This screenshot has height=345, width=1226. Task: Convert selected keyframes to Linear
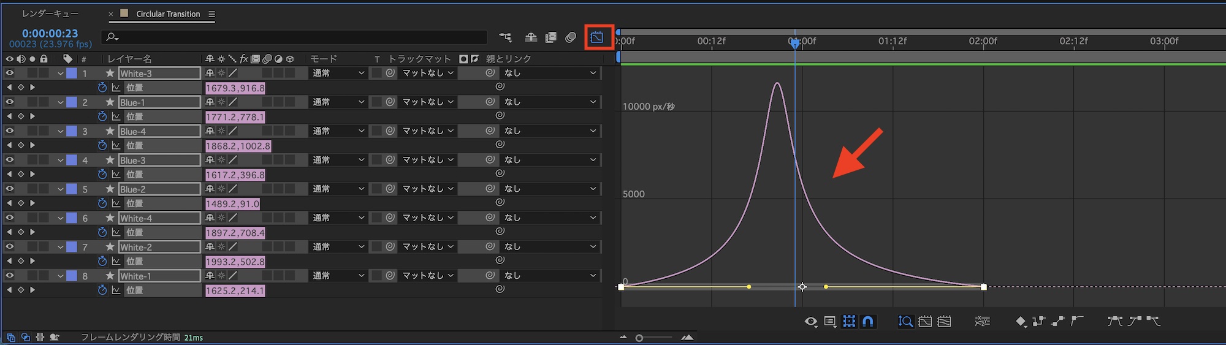[x=1058, y=320]
